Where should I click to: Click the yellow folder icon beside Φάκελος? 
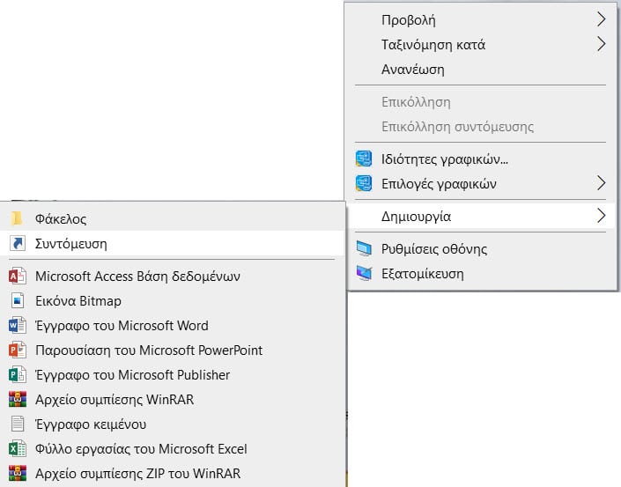click(17, 218)
